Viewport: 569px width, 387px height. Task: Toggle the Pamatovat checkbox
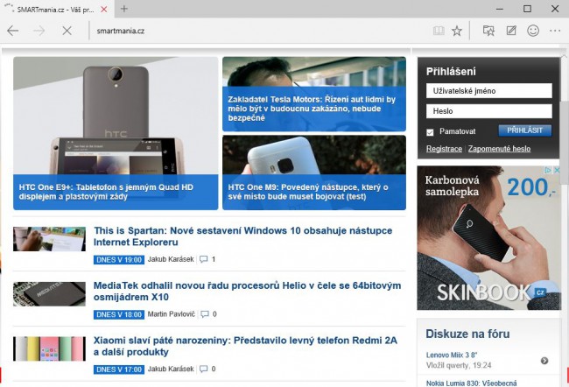click(x=430, y=132)
